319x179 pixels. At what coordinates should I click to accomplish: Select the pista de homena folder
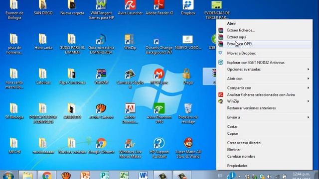coord(14,44)
